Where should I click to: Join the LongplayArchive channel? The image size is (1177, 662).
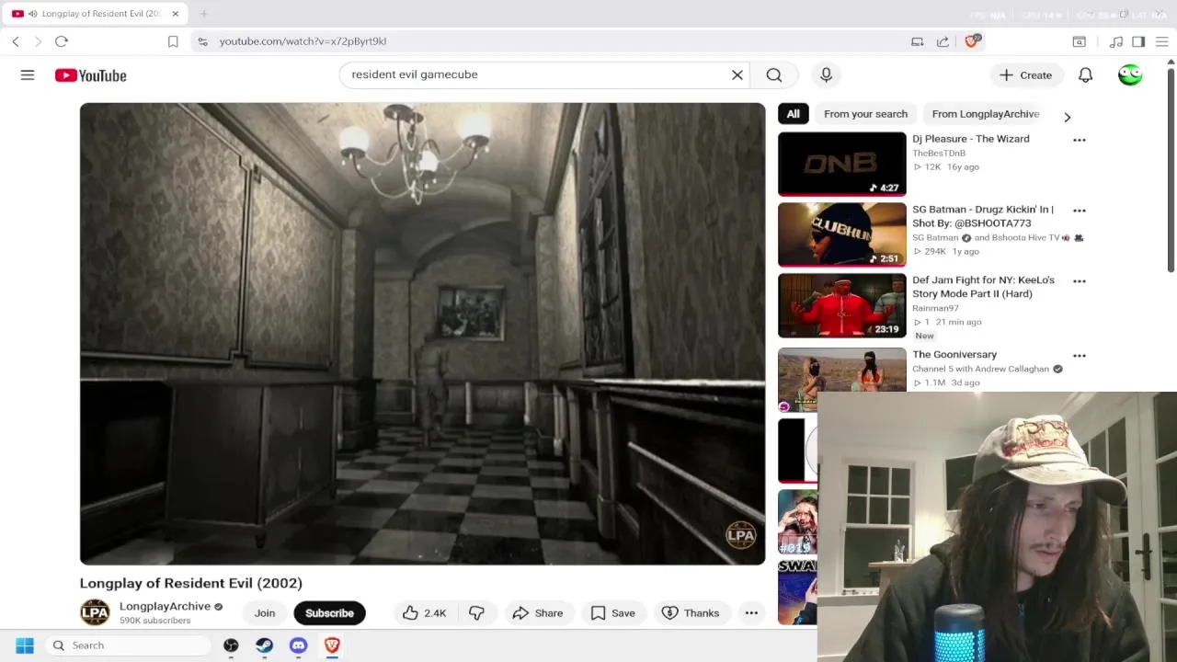265,613
